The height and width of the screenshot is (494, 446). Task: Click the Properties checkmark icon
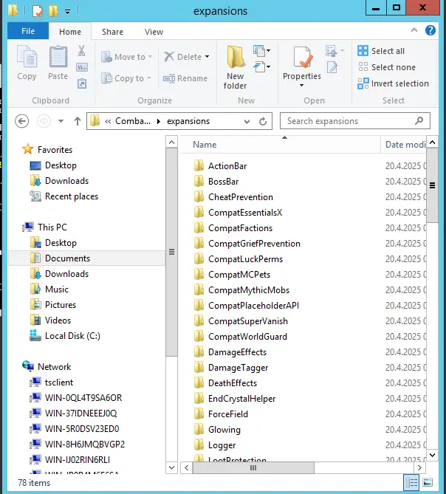click(x=302, y=57)
